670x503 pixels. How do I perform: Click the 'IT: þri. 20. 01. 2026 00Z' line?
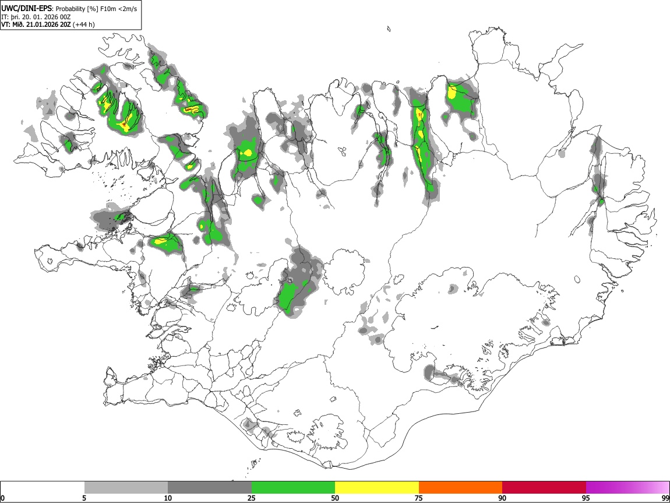click(36, 17)
